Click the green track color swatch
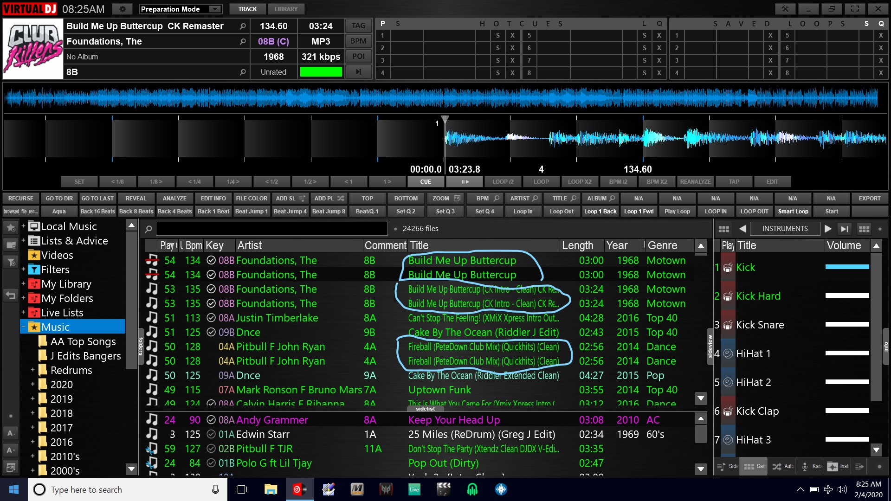Image resolution: width=891 pixels, height=501 pixels. pos(321,72)
